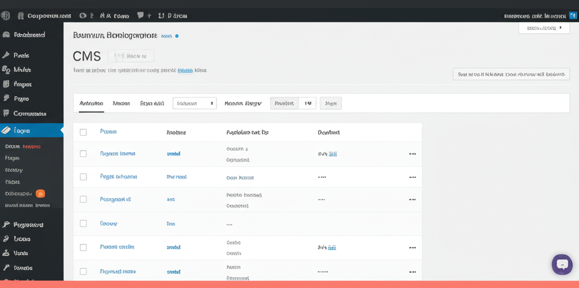
Task: Click the last grey button in filter bar
Action: (330, 104)
